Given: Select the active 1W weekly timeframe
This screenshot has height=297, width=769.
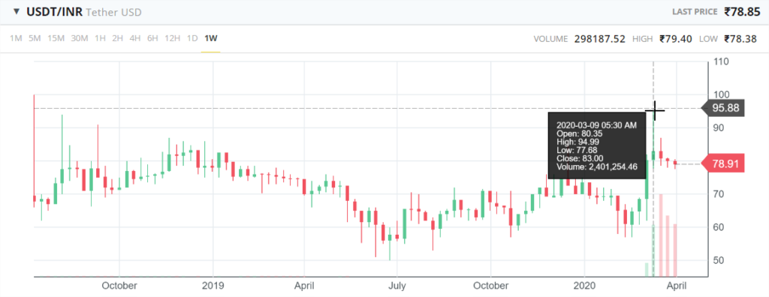Looking at the screenshot, I should (211, 38).
